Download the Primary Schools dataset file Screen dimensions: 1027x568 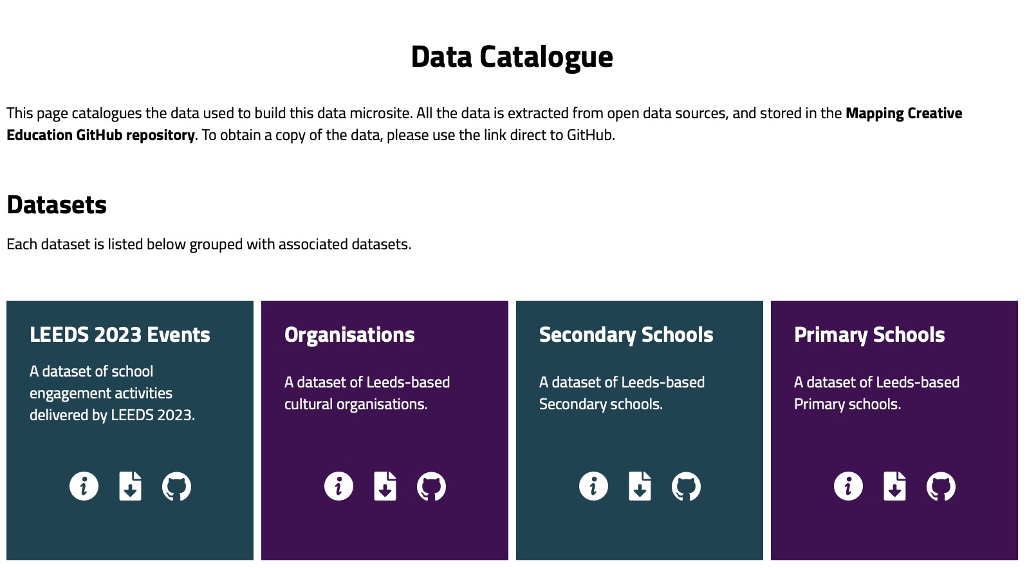pos(895,486)
